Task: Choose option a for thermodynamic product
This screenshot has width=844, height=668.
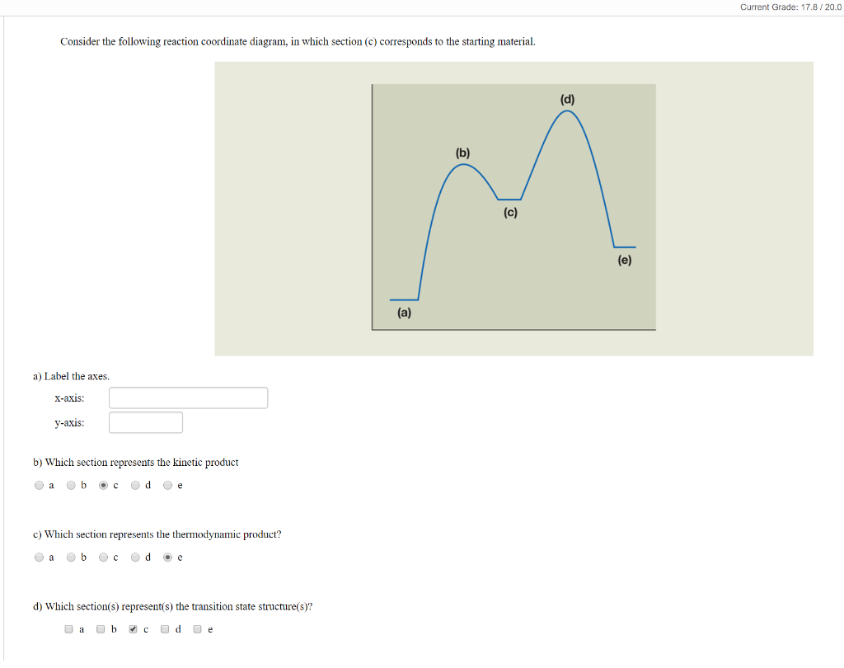Action: tap(39, 557)
